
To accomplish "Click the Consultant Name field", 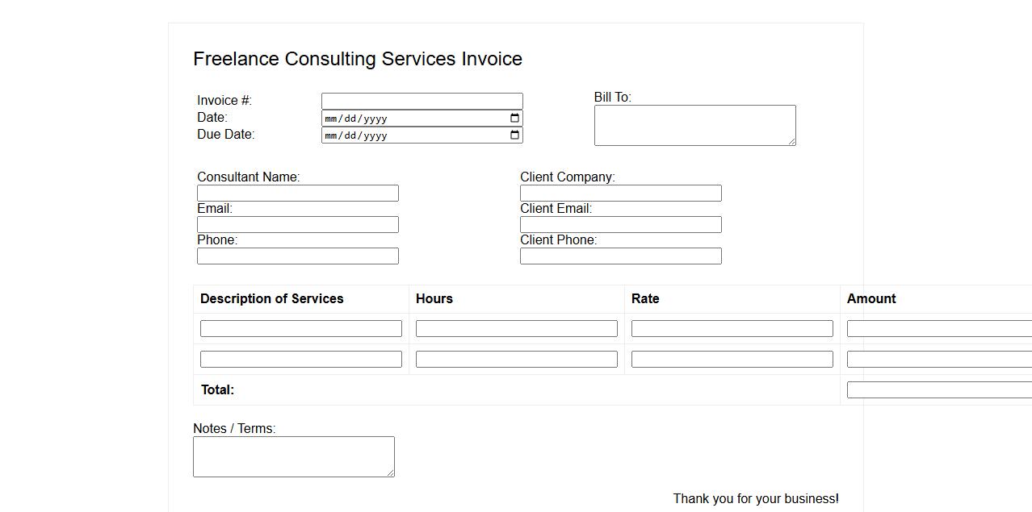I will click(x=297, y=194).
